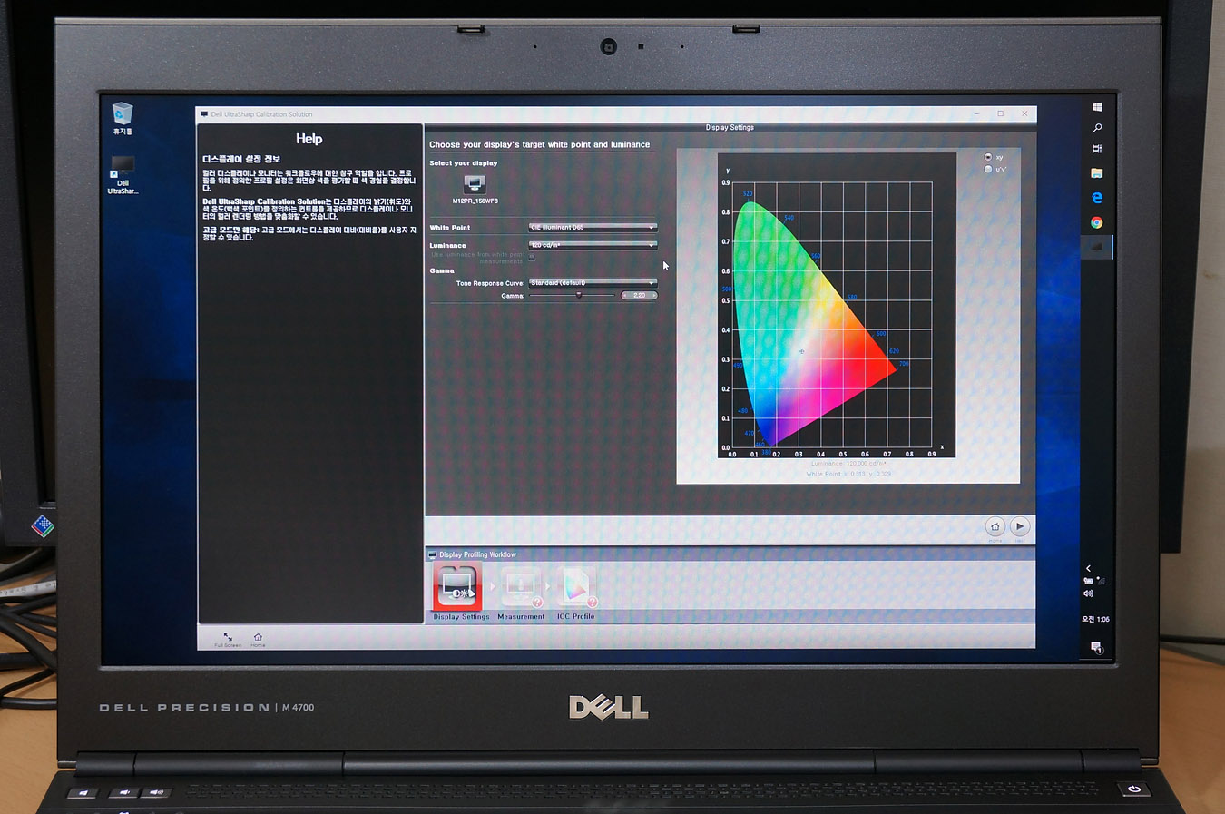1225x814 pixels.
Task: Select the u'v' chromaticity radio button
Action: [x=988, y=169]
